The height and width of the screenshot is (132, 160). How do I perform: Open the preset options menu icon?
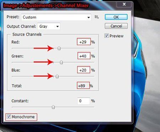[97, 17]
